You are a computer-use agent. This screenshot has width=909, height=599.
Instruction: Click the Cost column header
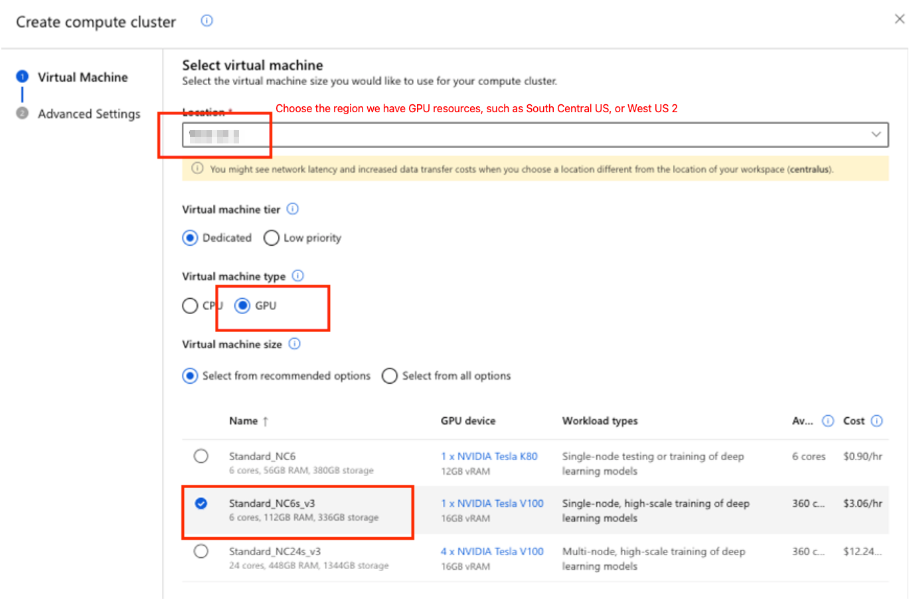pos(854,421)
